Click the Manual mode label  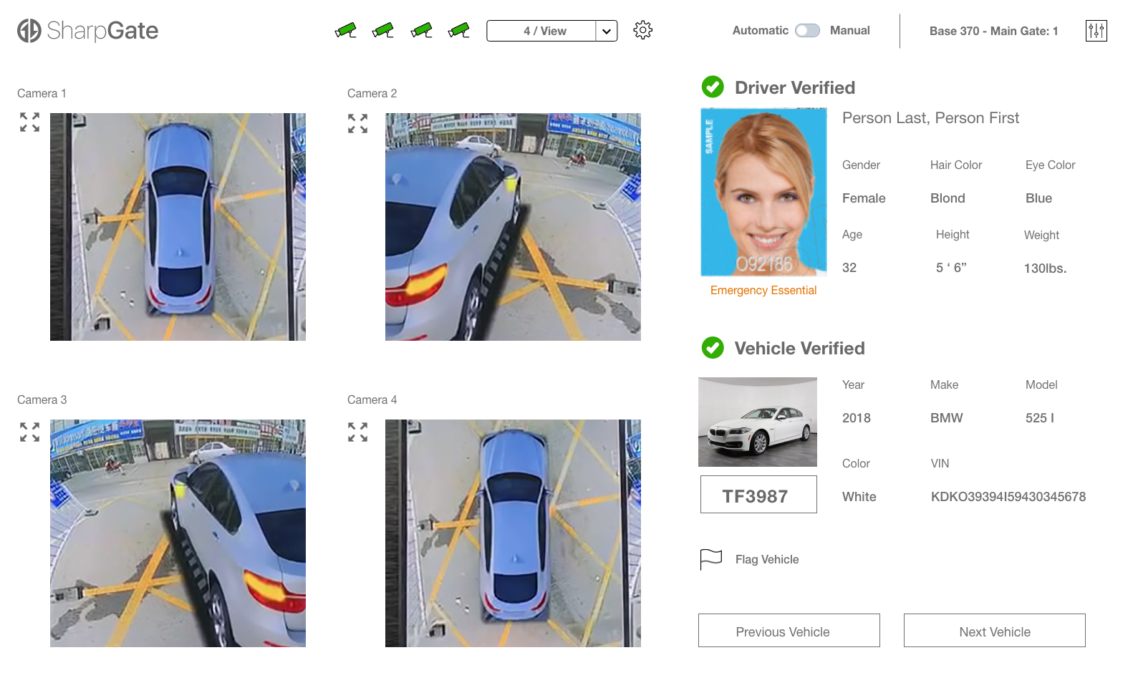click(849, 31)
